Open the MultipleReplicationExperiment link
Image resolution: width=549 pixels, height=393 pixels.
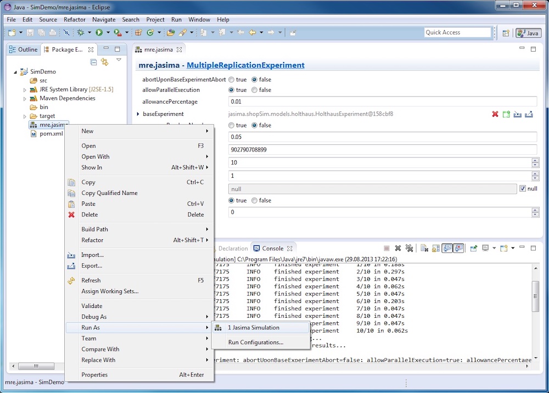click(x=245, y=65)
